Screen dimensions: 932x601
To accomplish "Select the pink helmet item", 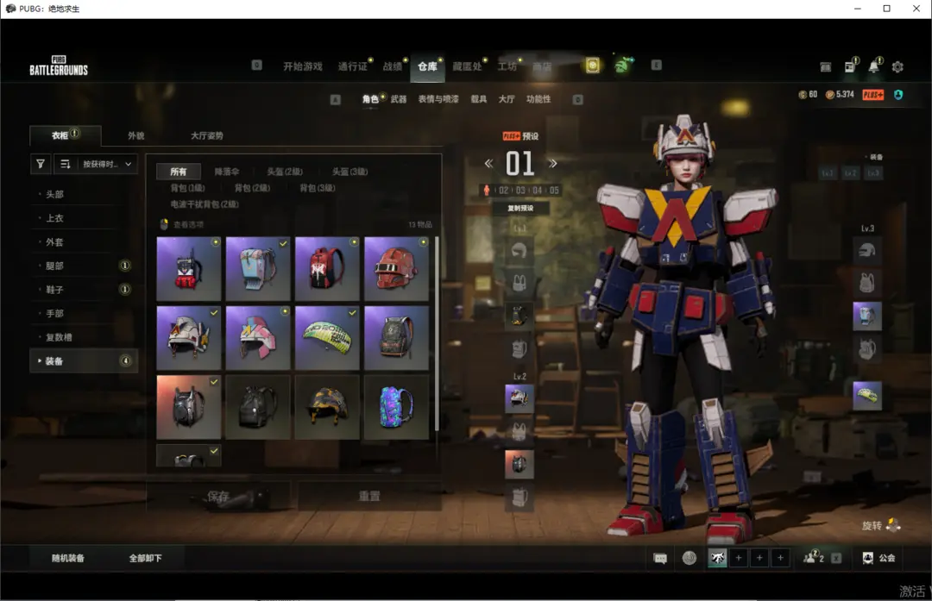I will click(x=258, y=338).
